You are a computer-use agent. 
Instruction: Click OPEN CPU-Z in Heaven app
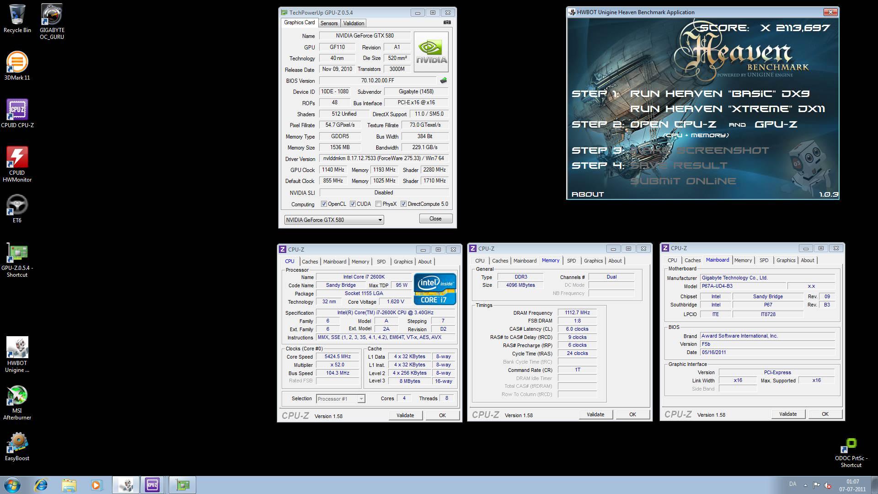(673, 124)
